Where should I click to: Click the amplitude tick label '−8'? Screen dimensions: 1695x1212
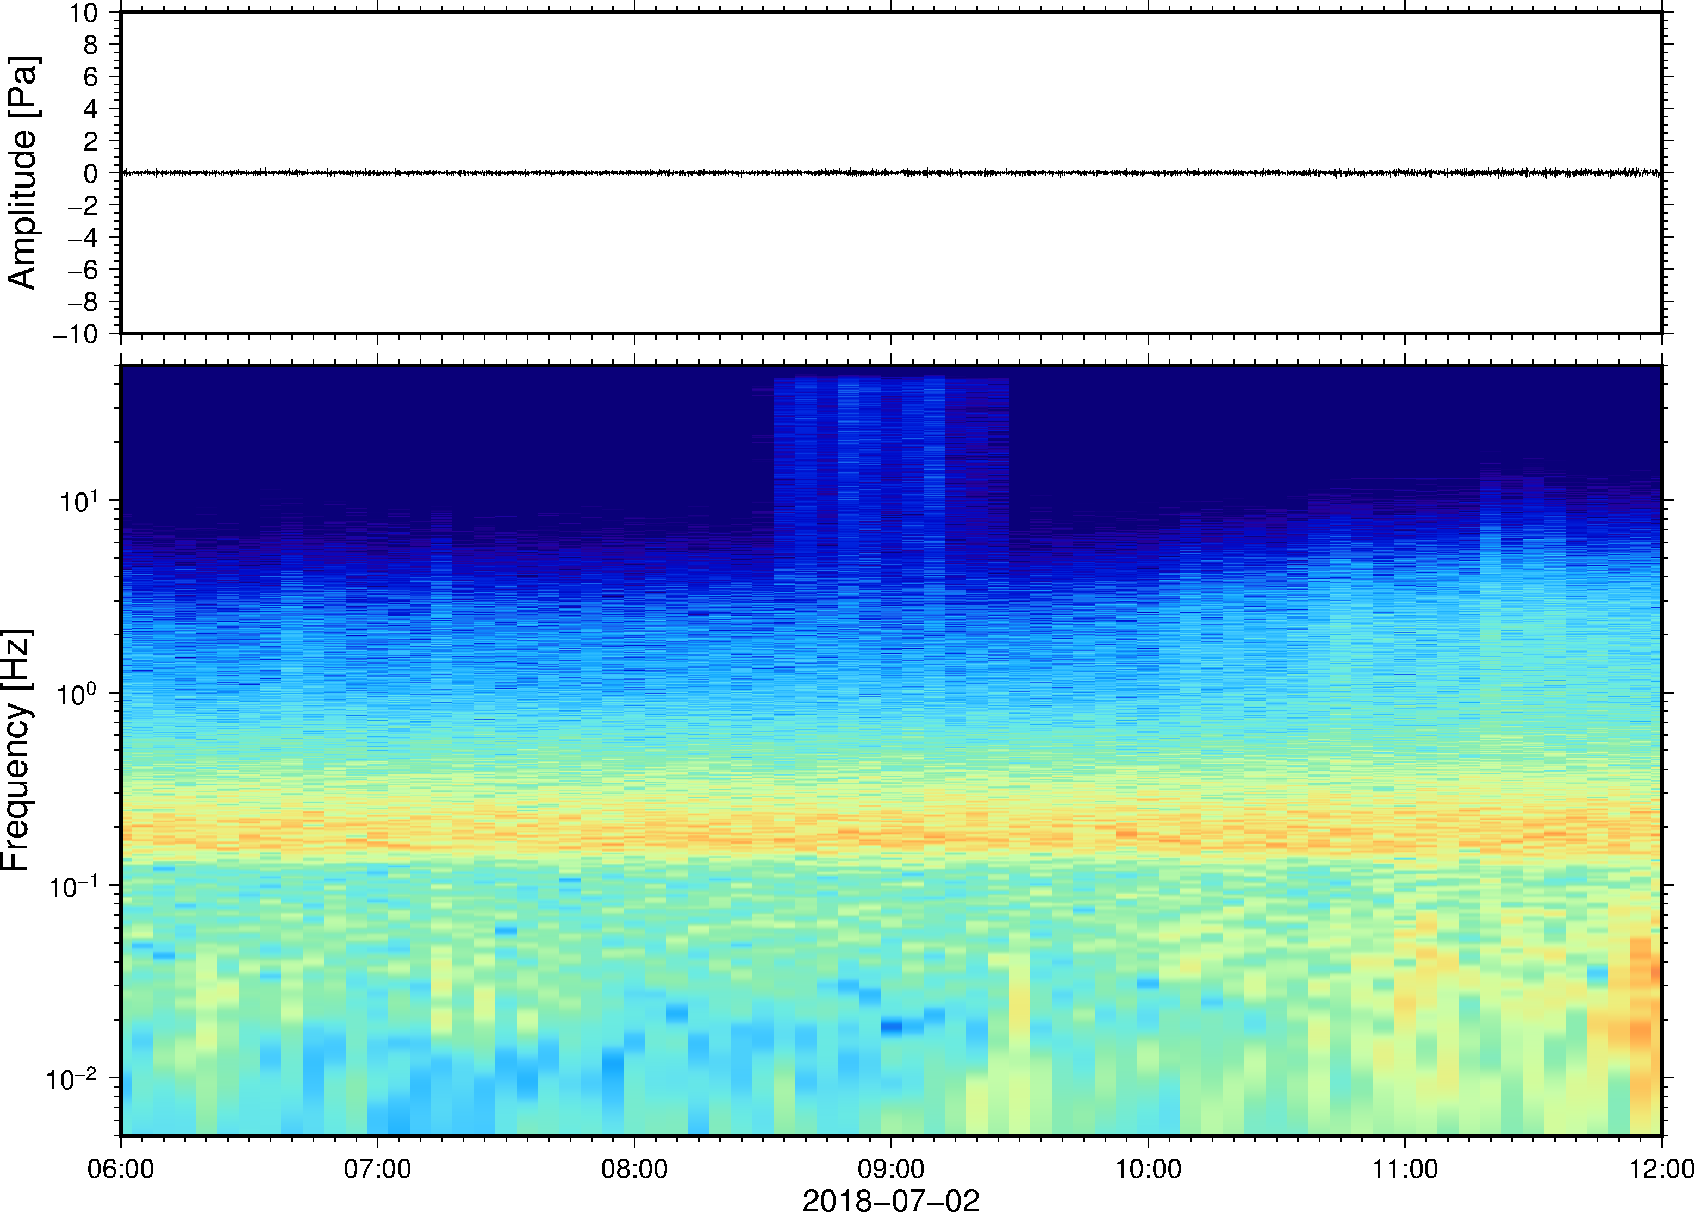point(83,302)
